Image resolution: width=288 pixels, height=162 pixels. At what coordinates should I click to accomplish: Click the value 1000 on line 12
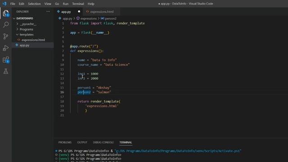[x=94, y=74]
